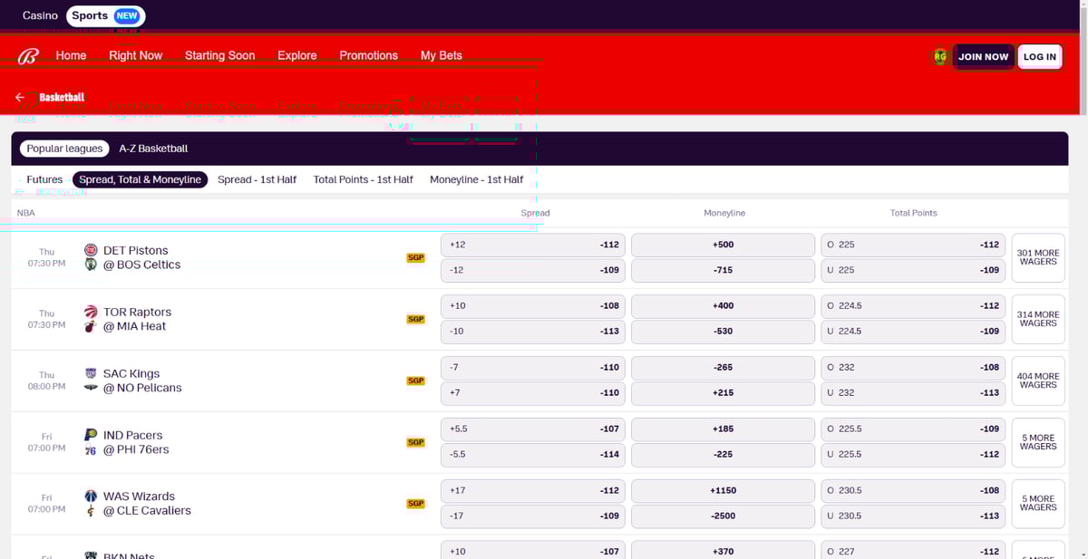The height and width of the screenshot is (559, 1088).
Task: Click the RG responsible gaming badge
Action: pyautogui.click(x=940, y=56)
